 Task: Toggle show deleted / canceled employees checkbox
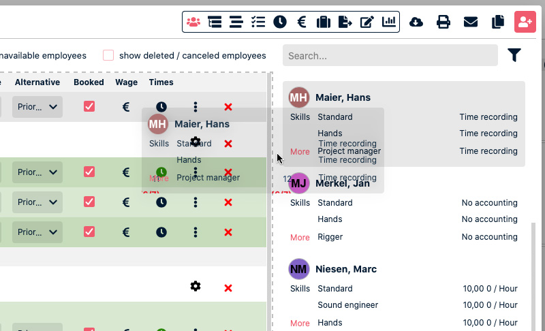(108, 55)
